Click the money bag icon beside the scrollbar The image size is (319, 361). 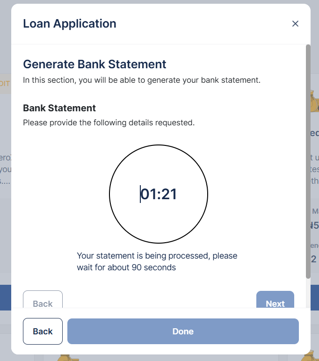pyautogui.click(x=314, y=99)
